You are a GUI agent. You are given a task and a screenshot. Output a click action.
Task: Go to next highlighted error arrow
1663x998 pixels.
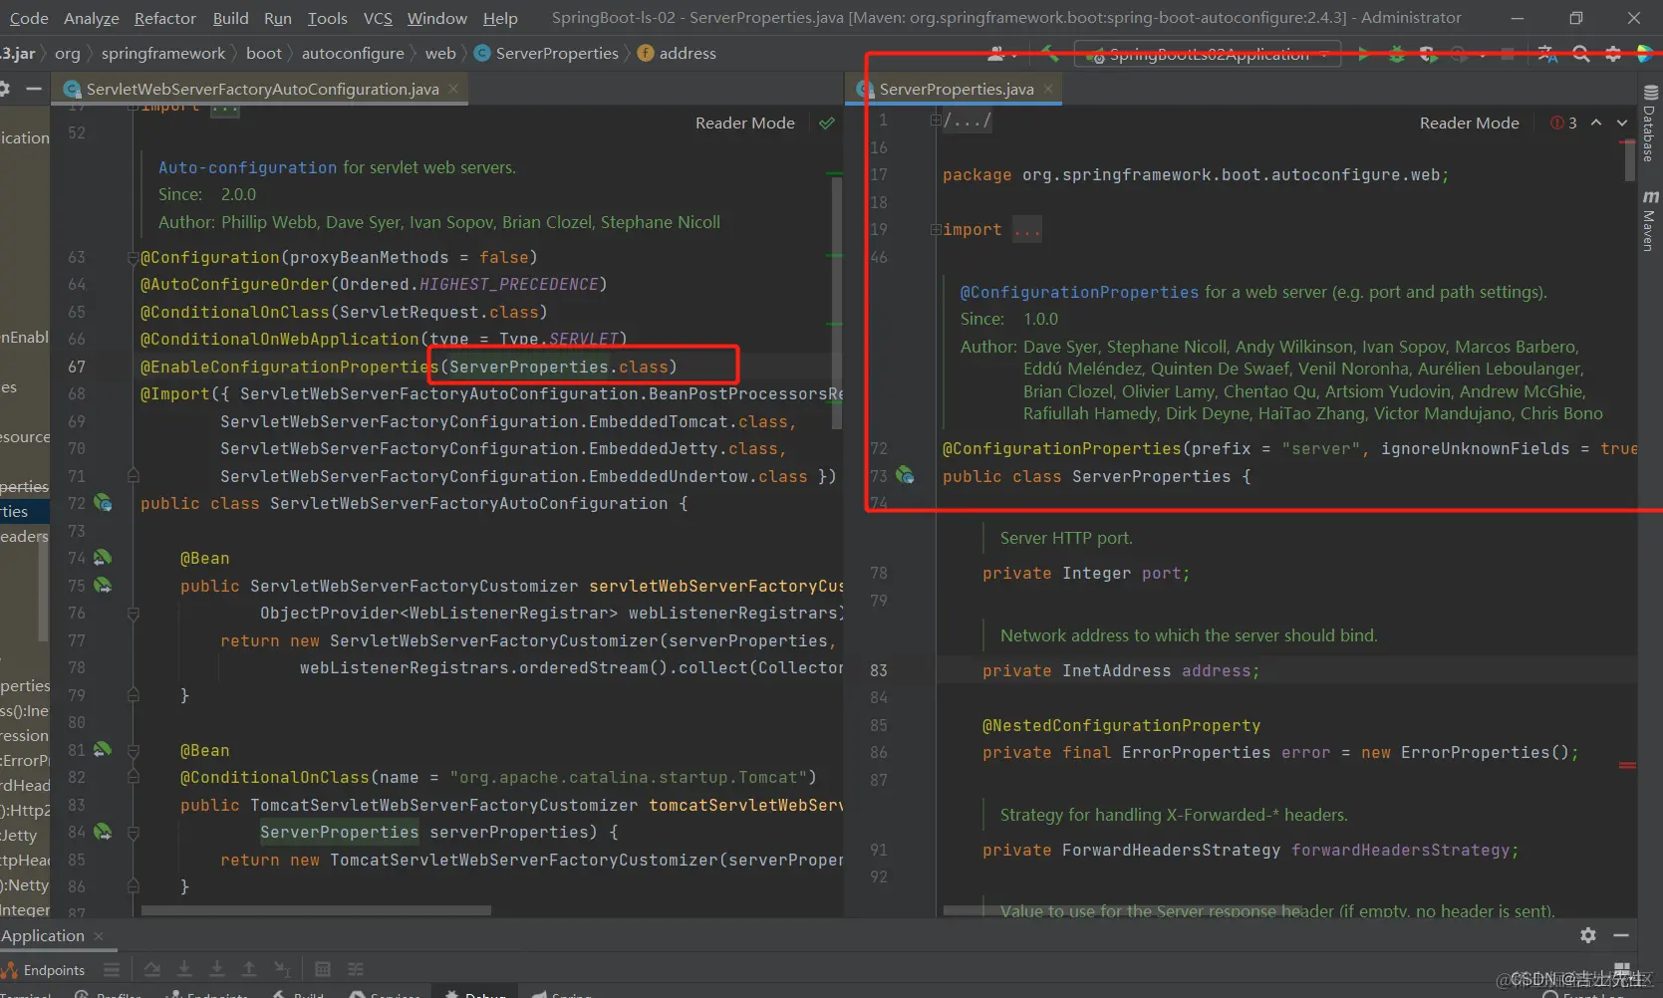click(x=1622, y=123)
